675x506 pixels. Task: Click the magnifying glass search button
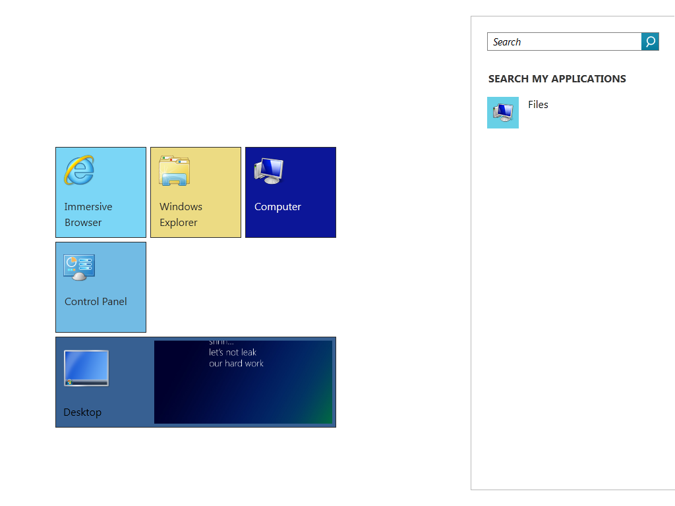coord(650,42)
